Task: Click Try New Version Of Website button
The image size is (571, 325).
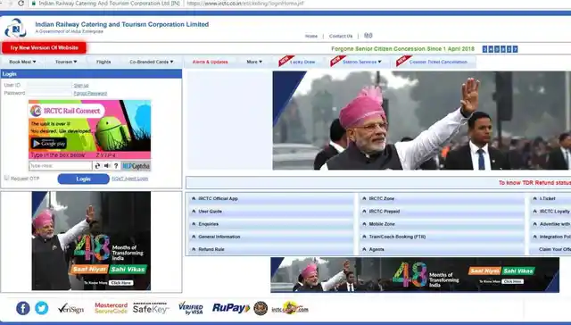Action: point(44,47)
